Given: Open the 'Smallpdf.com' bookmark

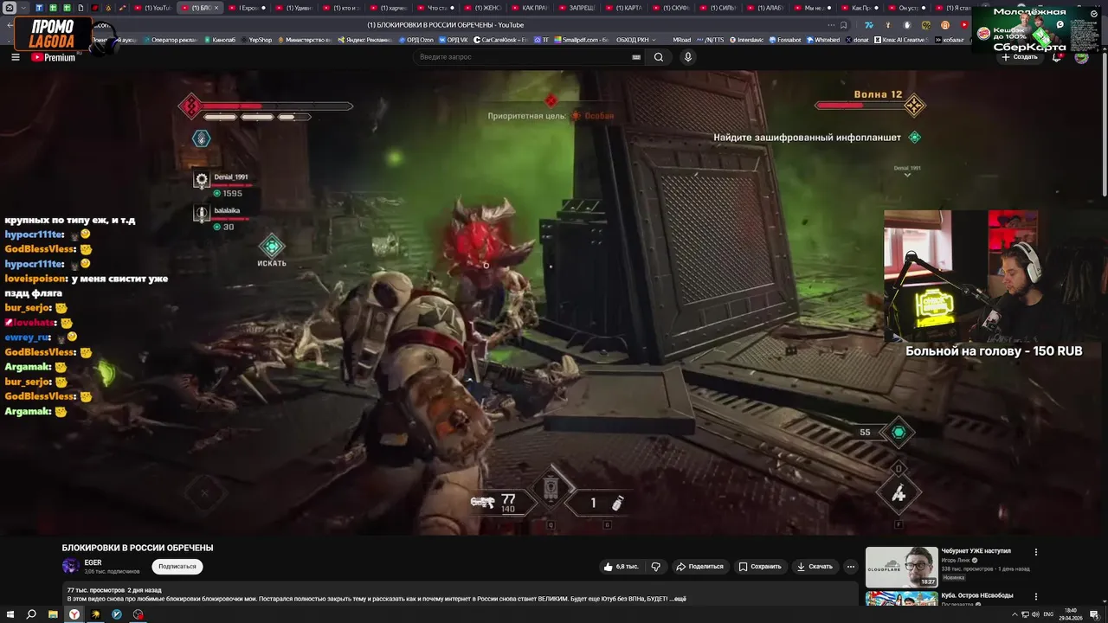Looking at the screenshot, I should [x=582, y=40].
